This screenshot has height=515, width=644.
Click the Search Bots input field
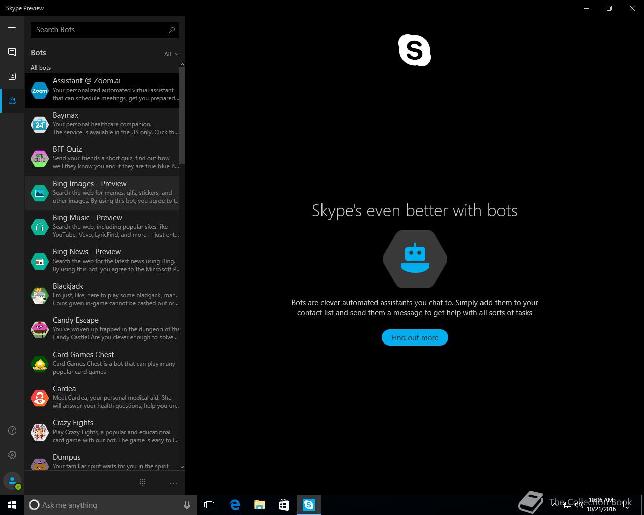pos(105,30)
